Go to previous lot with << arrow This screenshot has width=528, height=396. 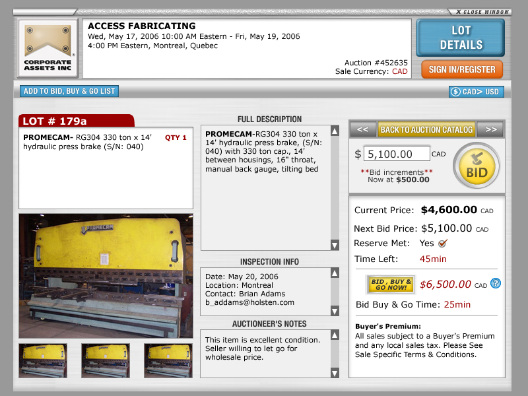point(362,129)
